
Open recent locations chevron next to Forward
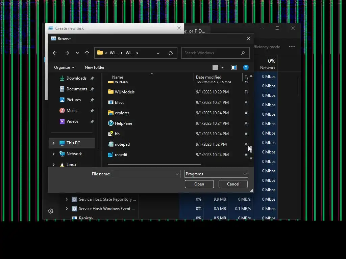click(x=77, y=53)
